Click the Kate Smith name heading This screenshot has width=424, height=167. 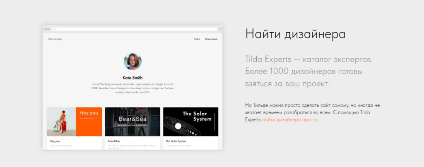(132, 78)
